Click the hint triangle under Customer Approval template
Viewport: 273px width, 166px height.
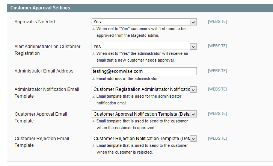[x=94, y=121]
